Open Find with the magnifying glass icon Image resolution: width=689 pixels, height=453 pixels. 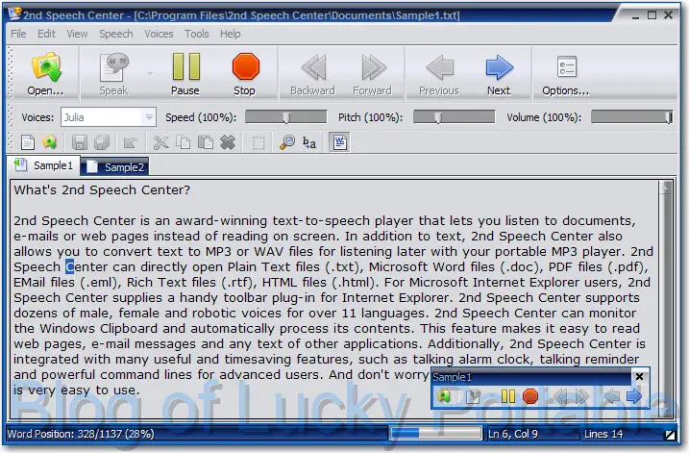point(287,142)
